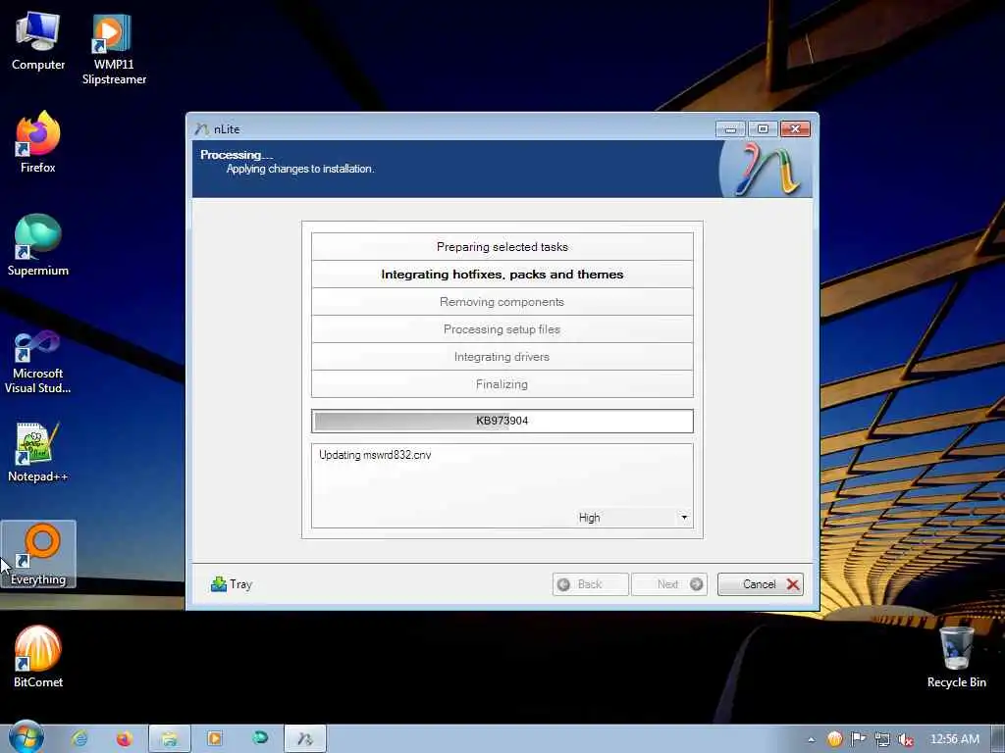Click the KB973904 progress bar
Viewport: 1005px width, 753px height.
[502, 421]
